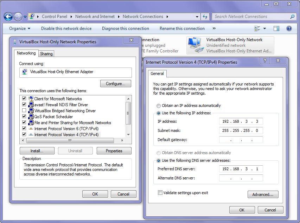Expand arrow after Network and Internet breadcrumb
This screenshot has height=223, width=300.
[119, 17]
